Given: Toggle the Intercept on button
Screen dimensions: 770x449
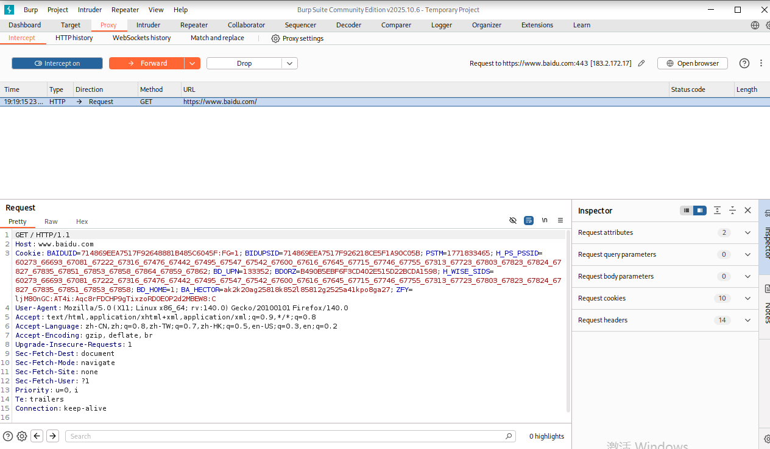Looking at the screenshot, I should coord(57,63).
